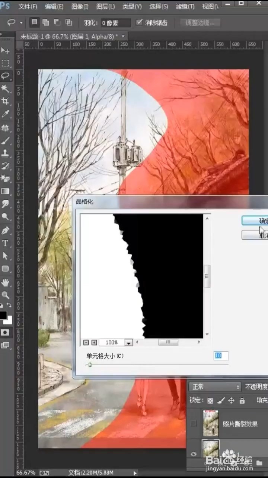
Task: Select the Pen tool
Action: [x=5, y=230]
